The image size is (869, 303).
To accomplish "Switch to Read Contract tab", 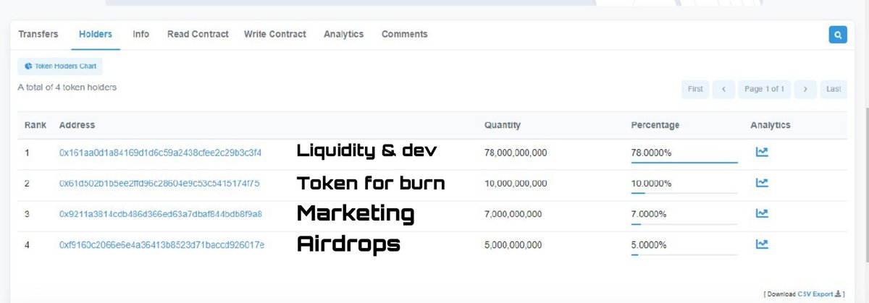I will (x=198, y=34).
